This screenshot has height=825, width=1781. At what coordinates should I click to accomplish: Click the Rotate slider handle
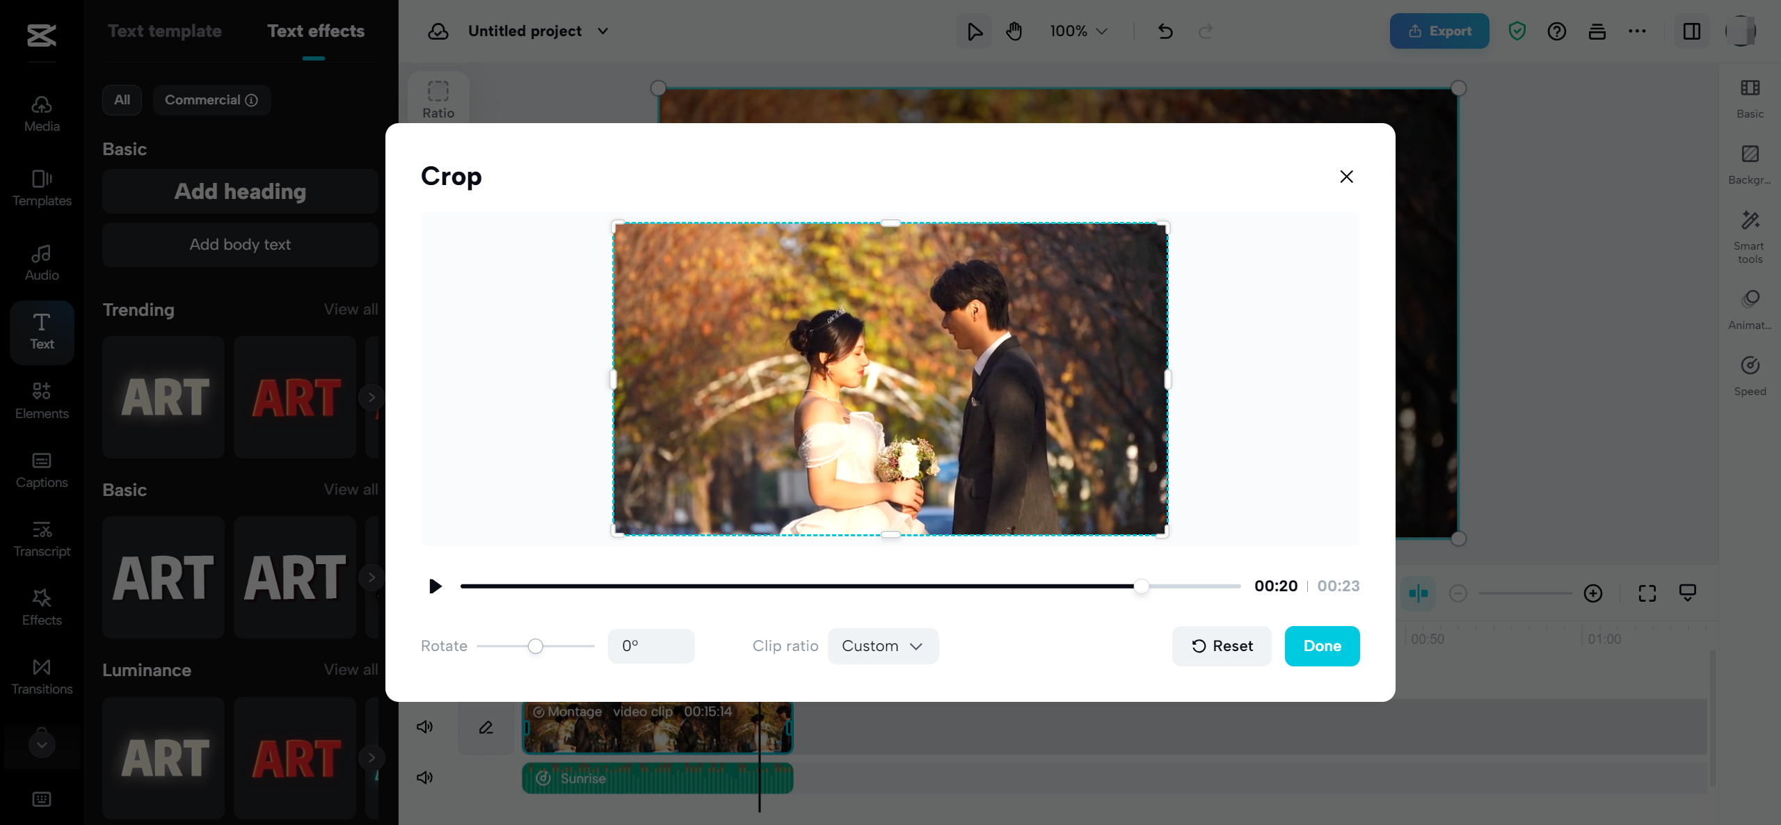(x=535, y=646)
